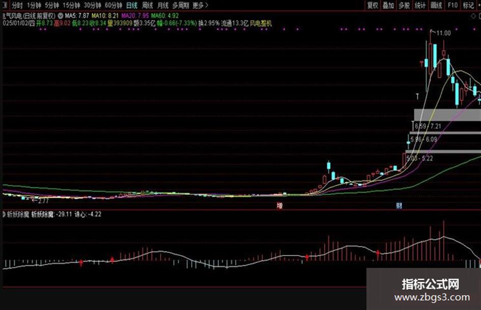Screen dimensions: 481x310
Task: Click the white T marker below the peak
Action: [x=417, y=96]
